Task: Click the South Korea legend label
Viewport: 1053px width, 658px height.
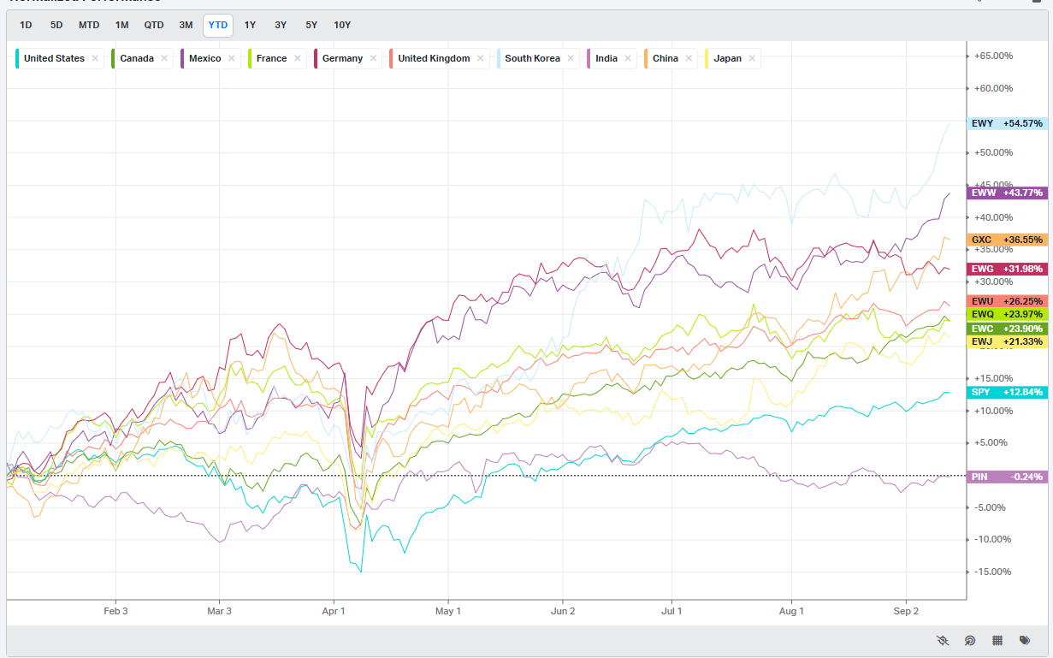Action: [x=532, y=58]
